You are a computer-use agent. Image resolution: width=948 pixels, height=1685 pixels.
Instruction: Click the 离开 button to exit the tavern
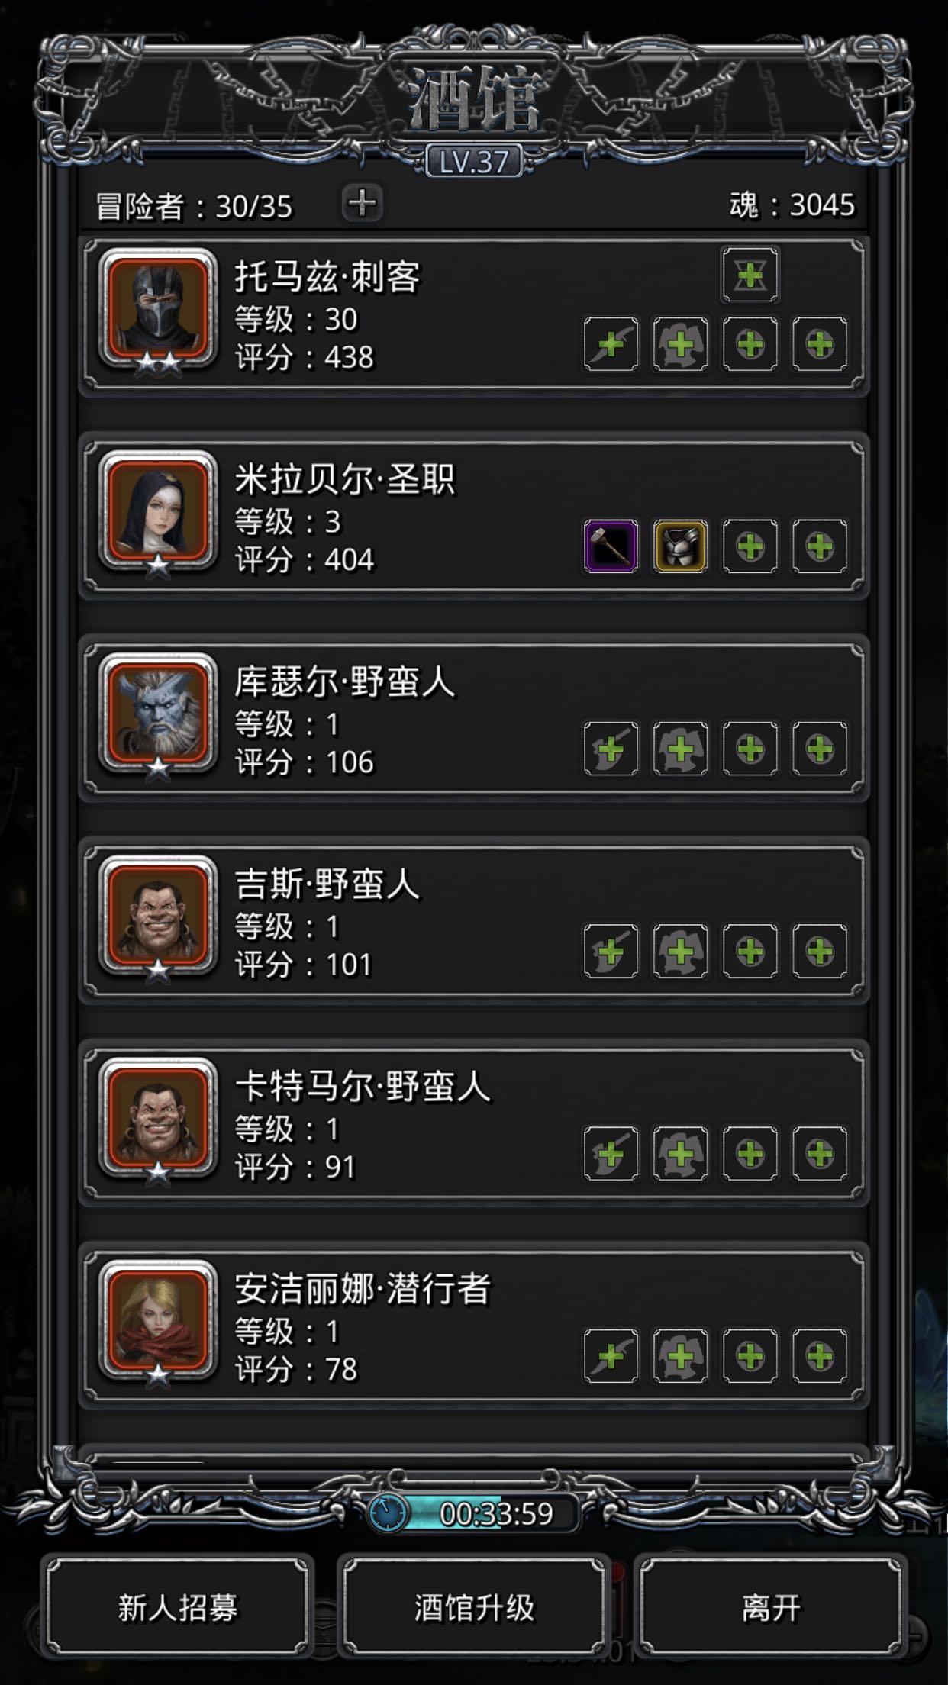[771, 1608]
